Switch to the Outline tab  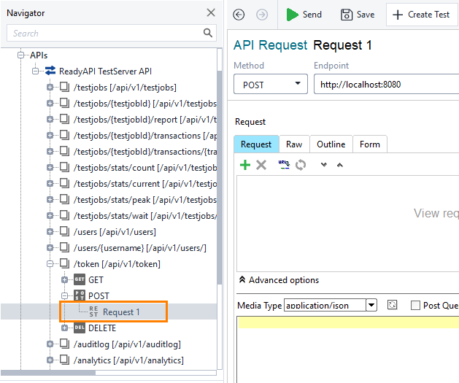click(331, 144)
